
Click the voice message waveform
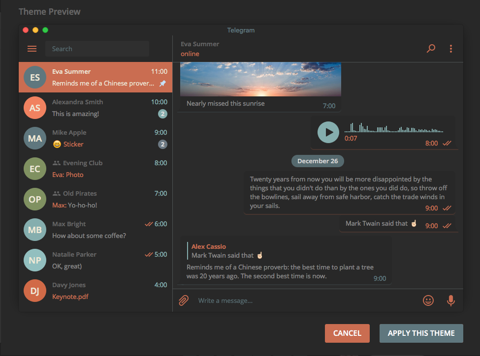[x=394, y=127]
